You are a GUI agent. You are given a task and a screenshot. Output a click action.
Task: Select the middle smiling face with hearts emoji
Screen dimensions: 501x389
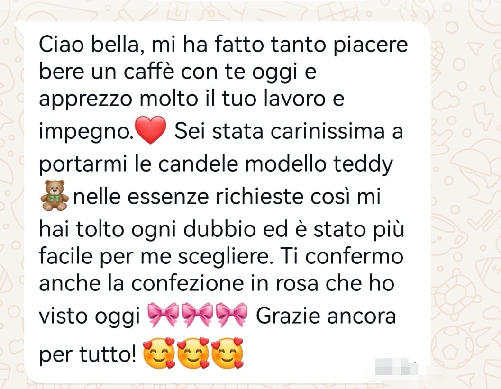pyautogui.click(x=193, y=353)
